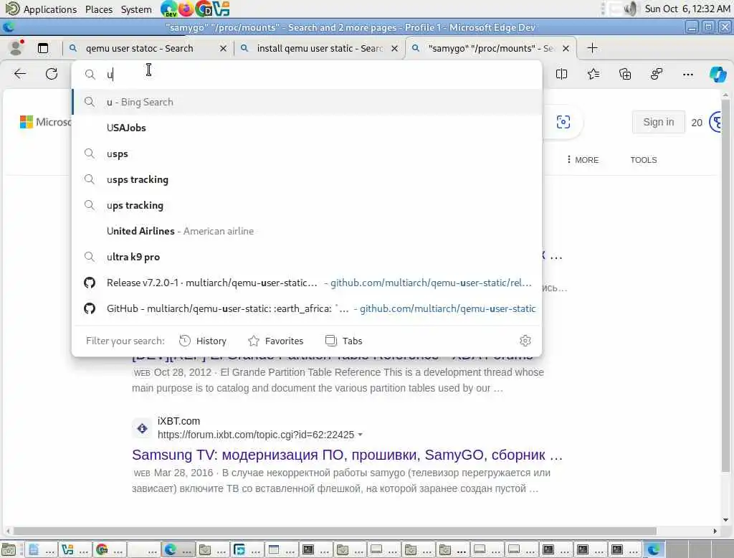Click the Sign in button
This screenshot has width=734, height=558.
click(658, 122)
